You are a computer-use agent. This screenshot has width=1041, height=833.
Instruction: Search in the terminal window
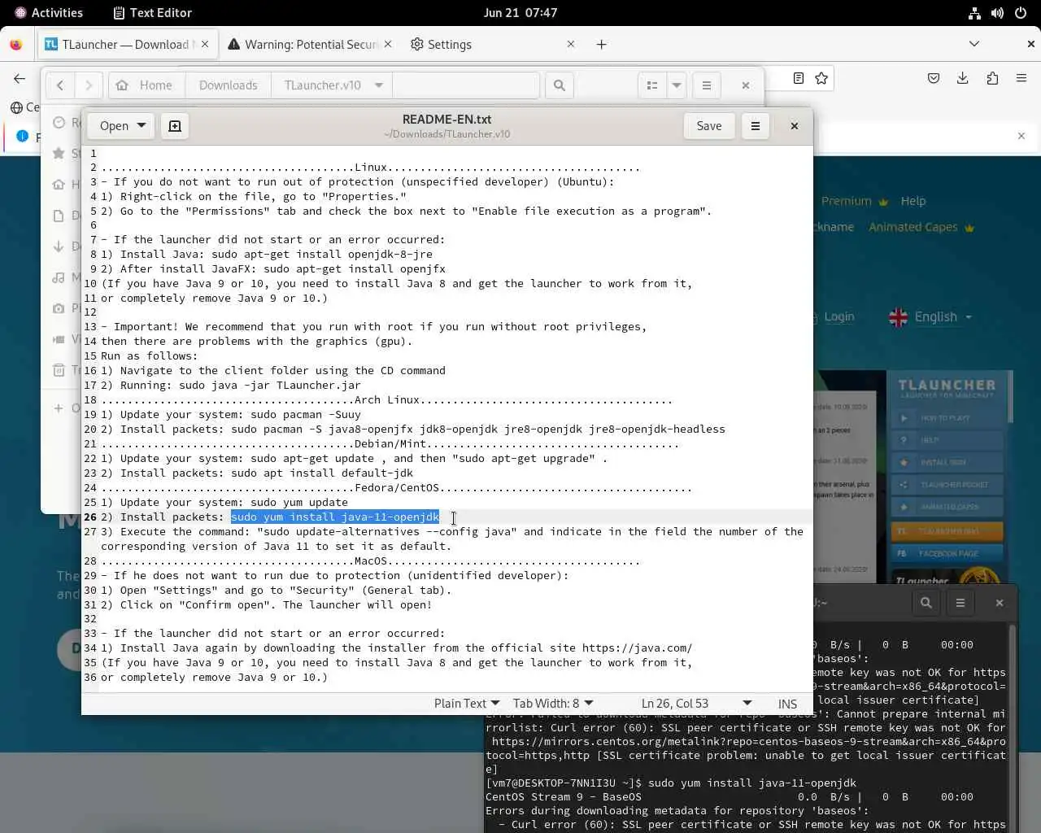pos(926,603)
